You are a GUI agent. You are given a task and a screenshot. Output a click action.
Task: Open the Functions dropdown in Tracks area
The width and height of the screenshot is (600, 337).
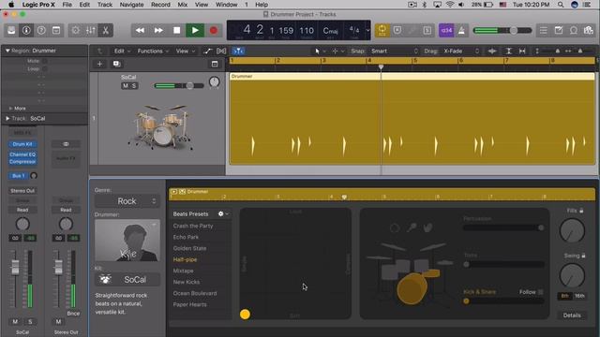(153, 51)
